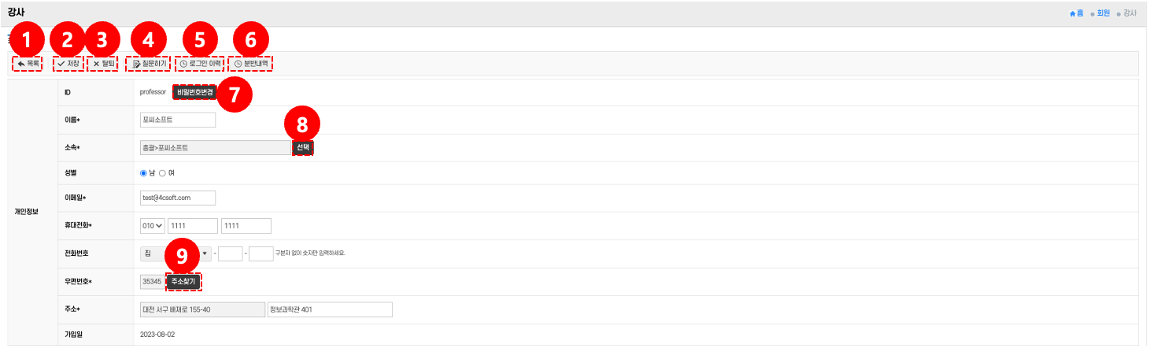Open the 010 mobile prefix dropdown
Image resolution: width=1149 pixels, height=348 pixels.
pos(152,226)
